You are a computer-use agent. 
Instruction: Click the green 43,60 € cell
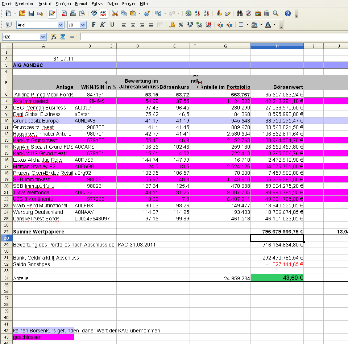point(277,278)
